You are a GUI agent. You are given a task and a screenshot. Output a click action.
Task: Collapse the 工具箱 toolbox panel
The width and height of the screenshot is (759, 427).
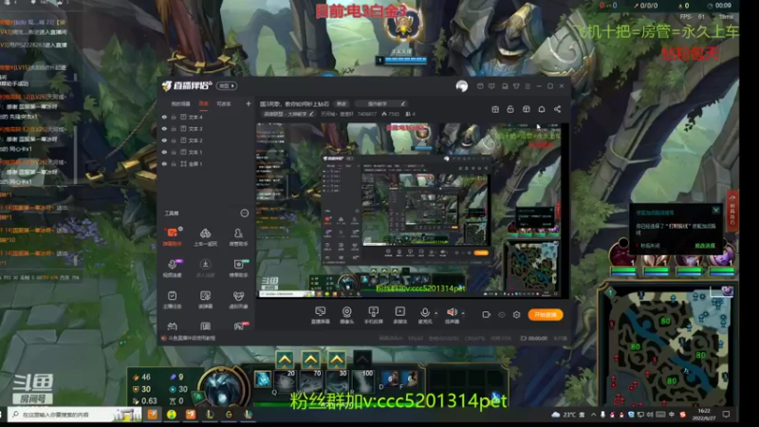click(245, 213)
